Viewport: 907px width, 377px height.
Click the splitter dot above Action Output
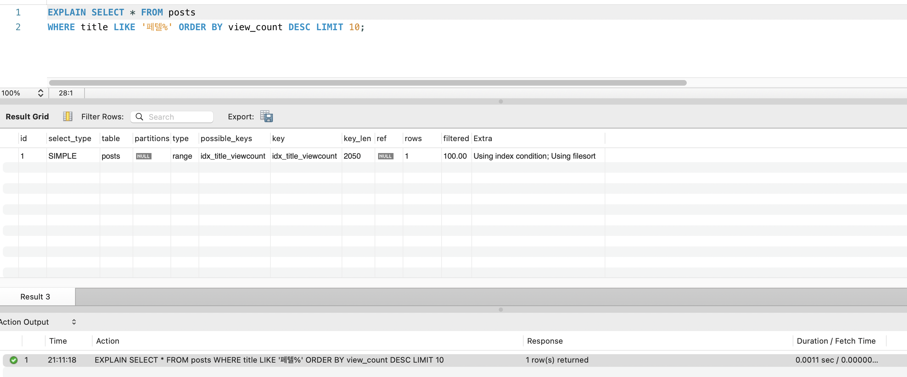[x=500, y=309]
